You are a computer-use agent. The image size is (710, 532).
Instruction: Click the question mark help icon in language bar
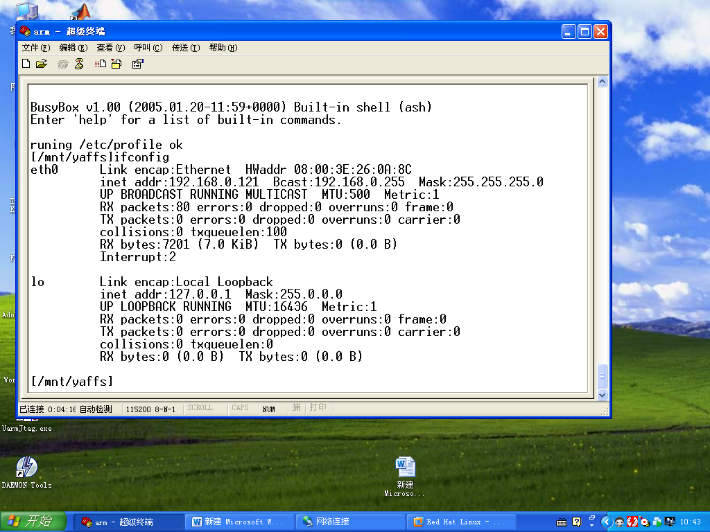[x=576, y=522]
